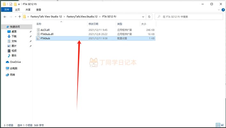The width and height of the screenshot is (226, 128).
Task: Switch to large icons view in status bar
Action: [222, 125]
